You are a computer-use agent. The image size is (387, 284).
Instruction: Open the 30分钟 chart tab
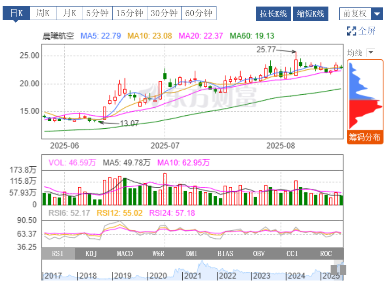164,13
